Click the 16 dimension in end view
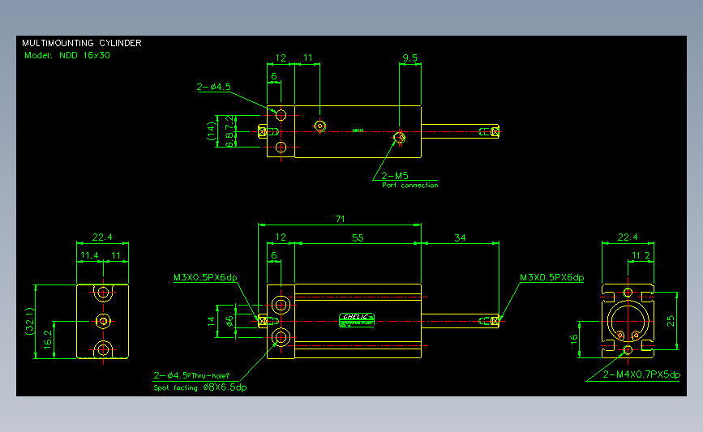Viewport: 703px width, 432px height. point(574,340)
